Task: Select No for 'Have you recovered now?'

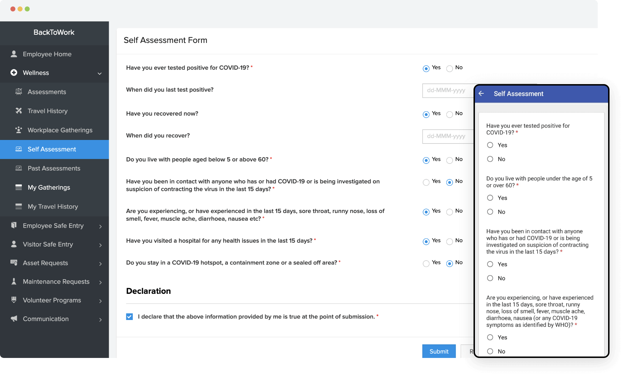Action: pos(450,114)
